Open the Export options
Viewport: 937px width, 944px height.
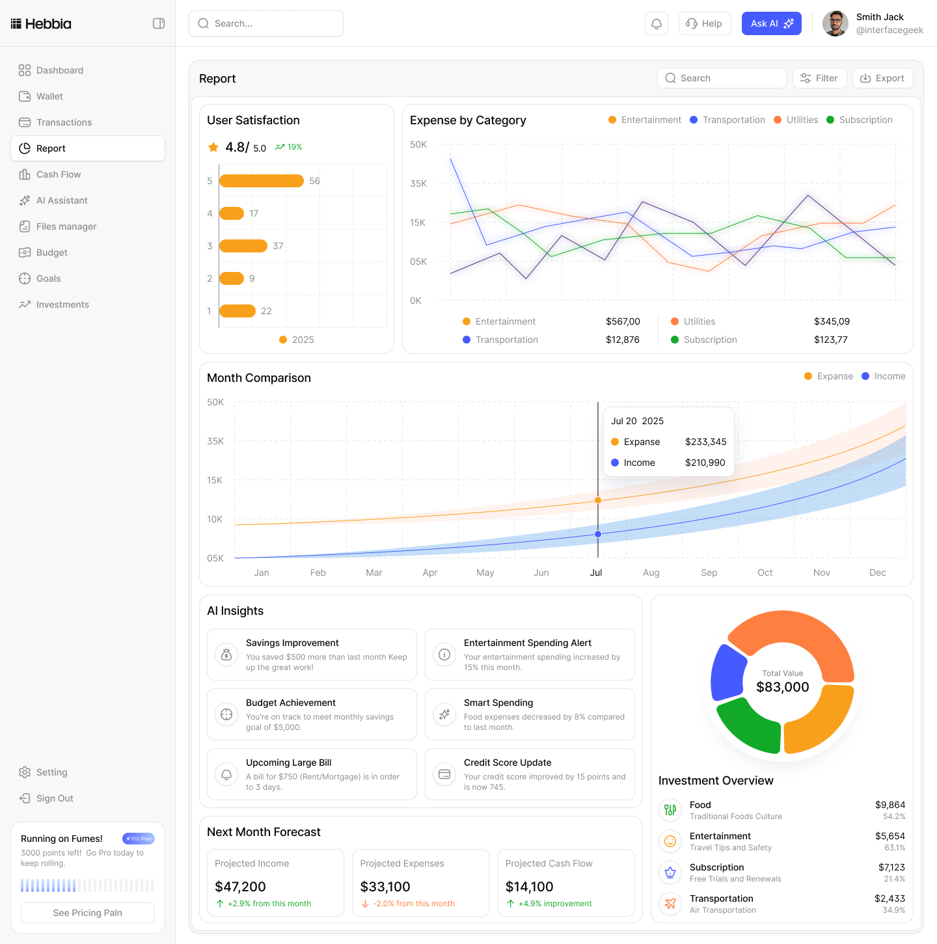click(x=882, y=78)
